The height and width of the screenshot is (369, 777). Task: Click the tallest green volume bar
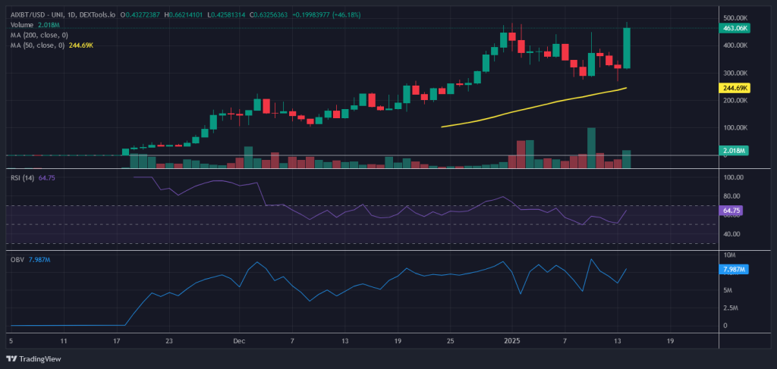click(591, 148)
